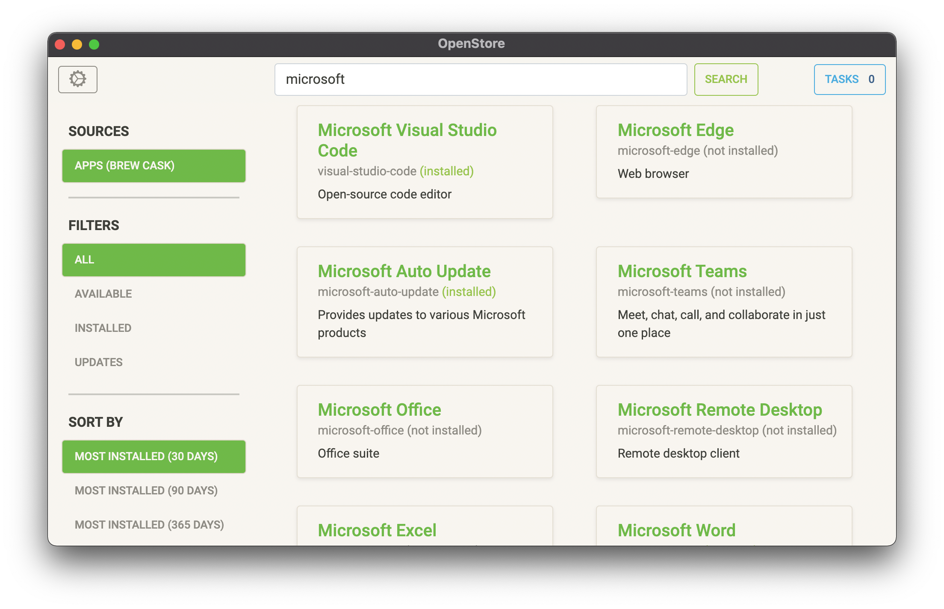Viewport: 944px width, 609px height.
Task: Open the Microsoft Teams app card
Action: click(x=724, y=302)
